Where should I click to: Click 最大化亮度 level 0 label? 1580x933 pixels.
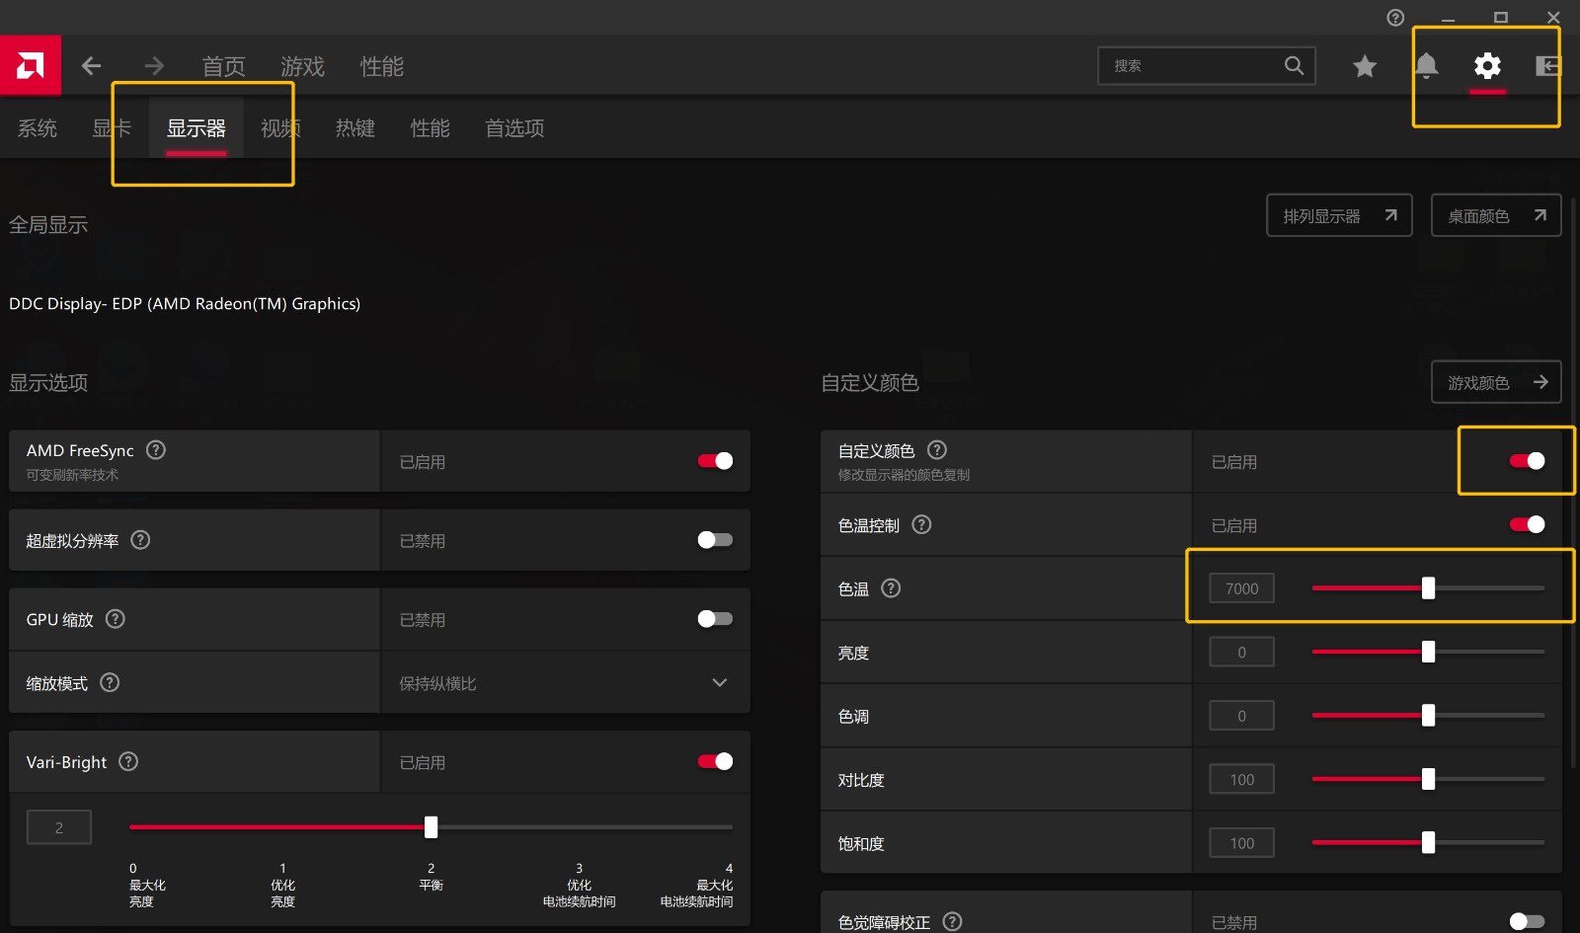coord(147,885)
